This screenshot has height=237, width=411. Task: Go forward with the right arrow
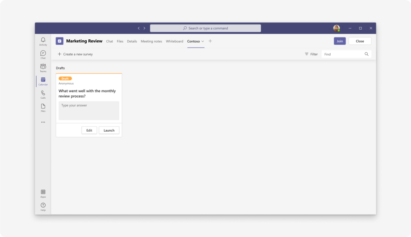coord(144,28)
